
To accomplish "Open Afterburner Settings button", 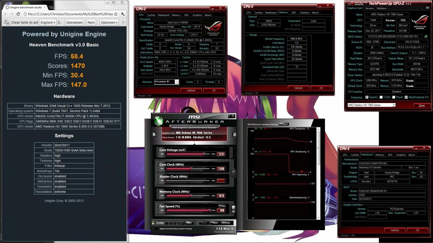I will [x=226, y=223].
